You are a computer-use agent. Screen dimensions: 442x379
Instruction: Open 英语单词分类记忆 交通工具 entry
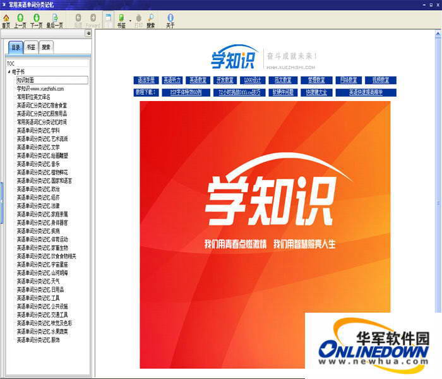[42, 315]
